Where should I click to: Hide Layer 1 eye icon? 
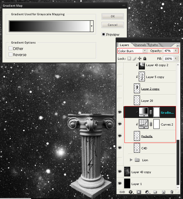(120, 183)
